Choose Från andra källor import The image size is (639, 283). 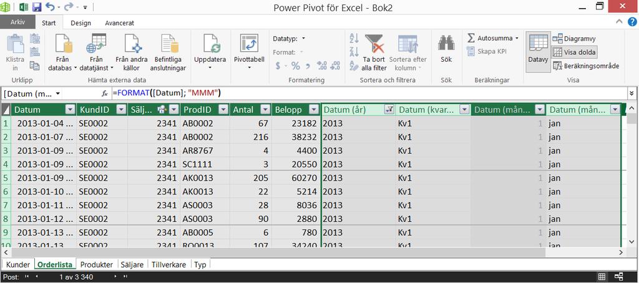click(132, 53)
